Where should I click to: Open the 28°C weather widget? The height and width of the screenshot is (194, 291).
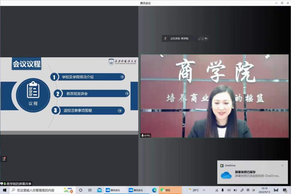pyautogui.click(x=193, y=190)
